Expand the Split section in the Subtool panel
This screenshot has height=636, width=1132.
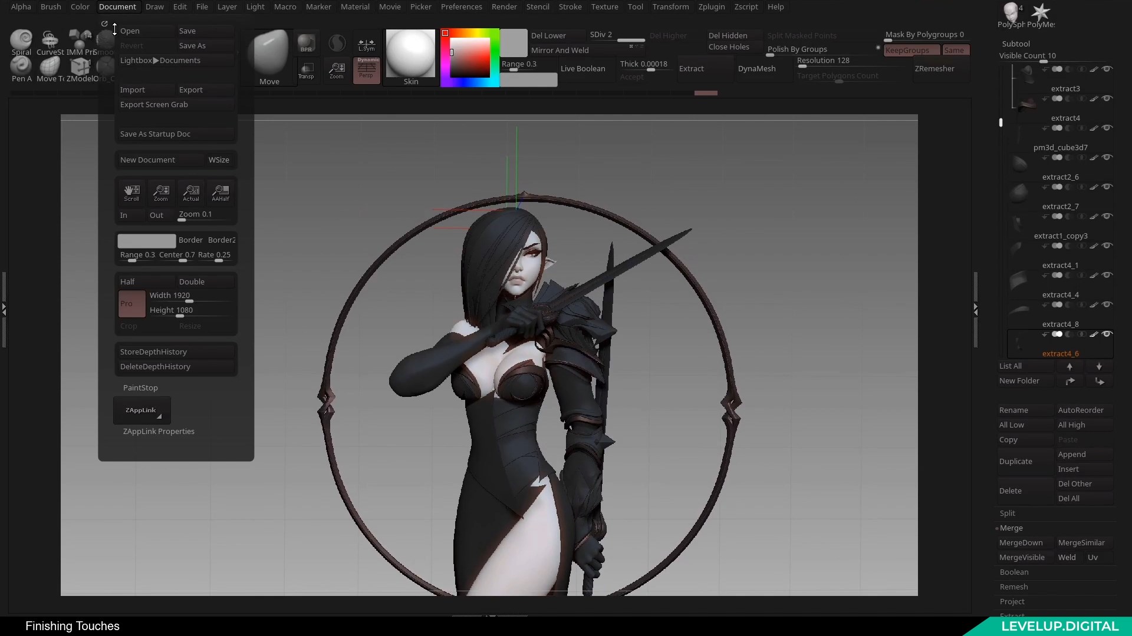click(1007, 513)
